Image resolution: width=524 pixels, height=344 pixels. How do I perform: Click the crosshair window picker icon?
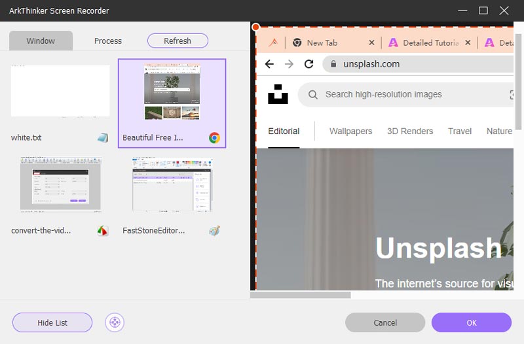pos(115,322)
